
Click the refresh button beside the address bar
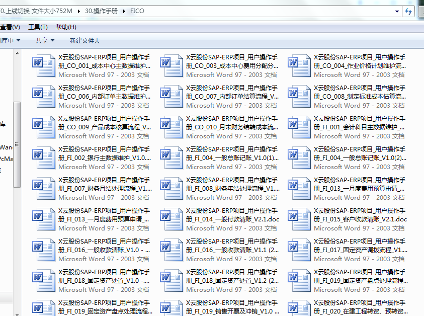click(410, 11)
